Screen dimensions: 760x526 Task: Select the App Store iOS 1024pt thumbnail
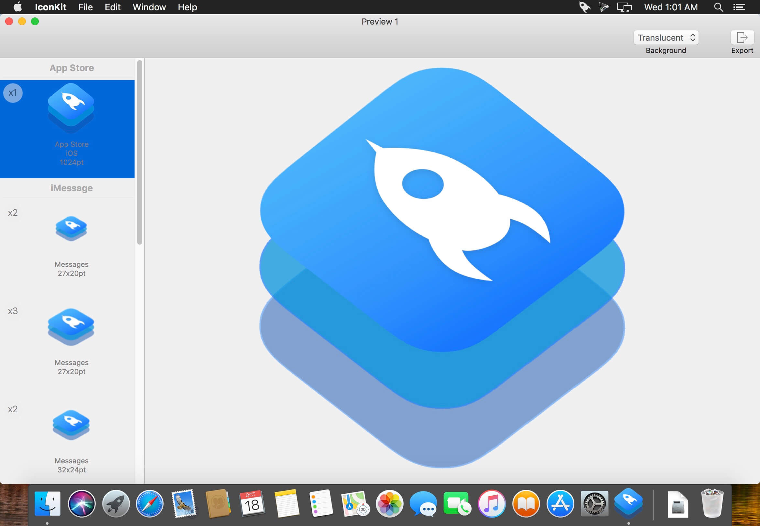[71, 108]
